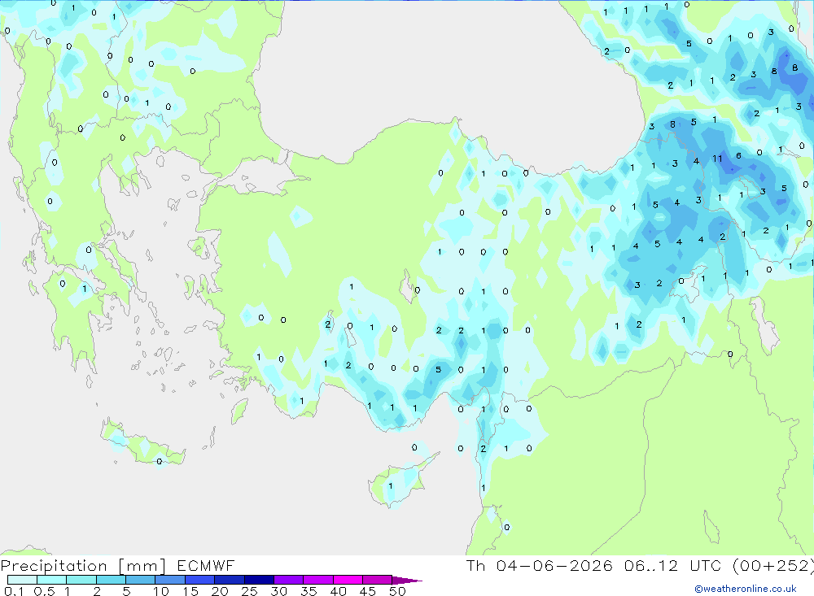Click the 25–30 mm navy legend swatch

click(x=259, y=580)
